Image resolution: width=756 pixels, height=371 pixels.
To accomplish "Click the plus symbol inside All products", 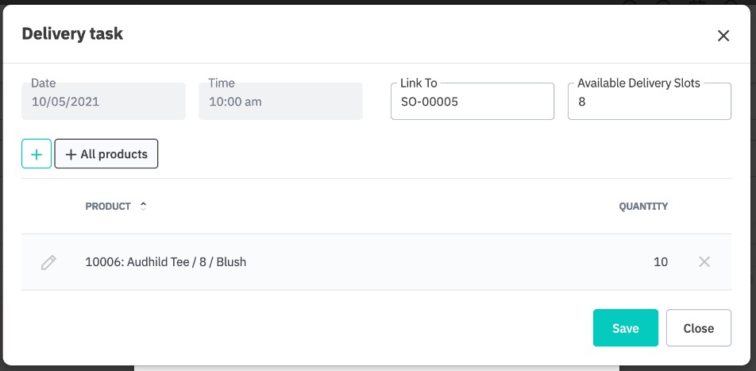I will click(x=71, y=154).
